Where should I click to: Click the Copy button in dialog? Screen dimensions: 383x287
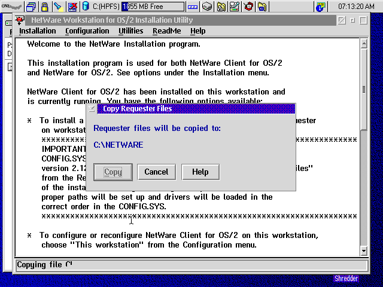[113, 172]
